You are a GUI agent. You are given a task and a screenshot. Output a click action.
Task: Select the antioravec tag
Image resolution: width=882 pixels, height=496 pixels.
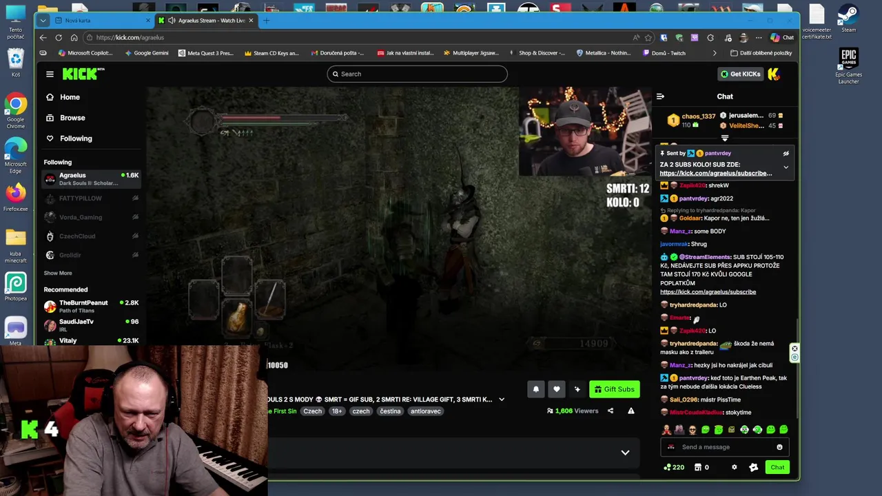tap(426, 411)
